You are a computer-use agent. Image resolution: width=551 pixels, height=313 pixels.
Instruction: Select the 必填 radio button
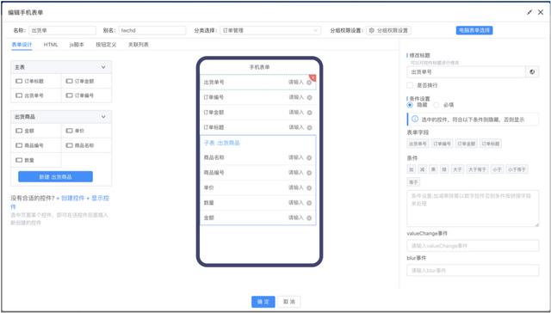point(436,105)
